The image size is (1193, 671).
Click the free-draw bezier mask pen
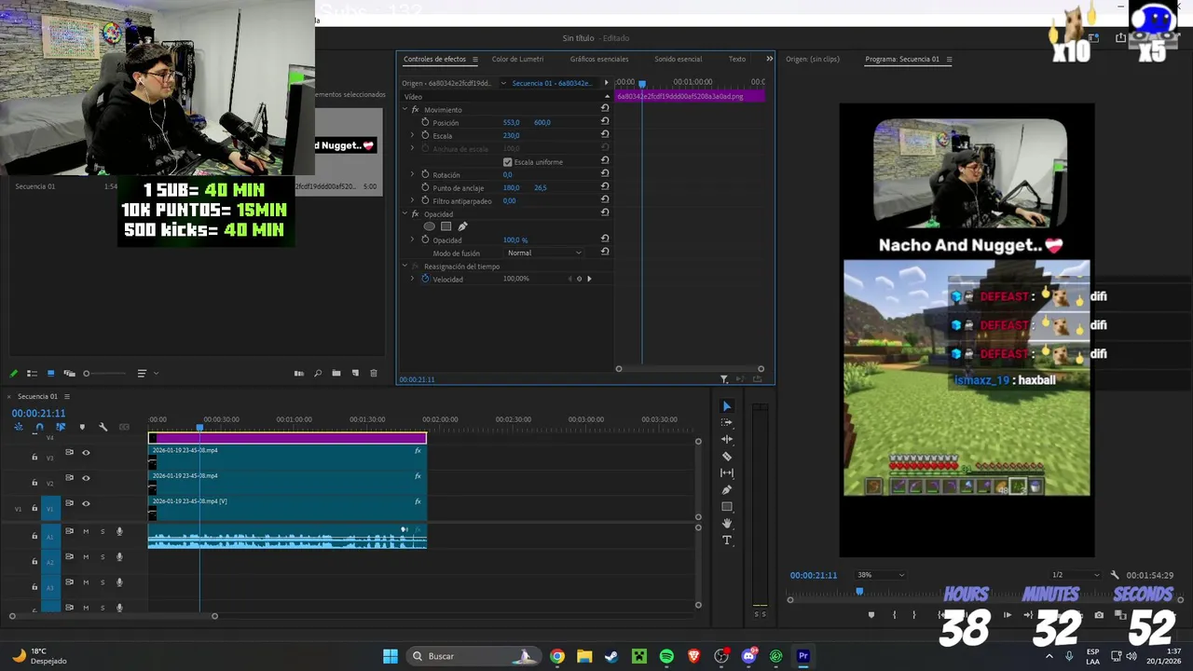pos(462,226)
